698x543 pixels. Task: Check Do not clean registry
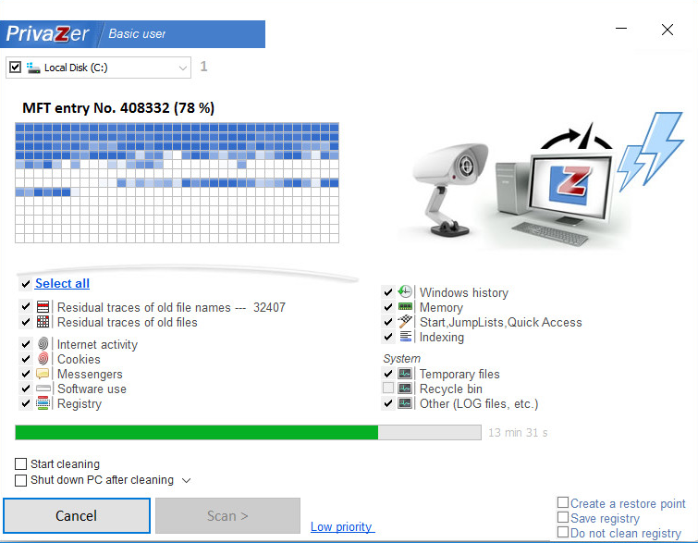point(563,532)
